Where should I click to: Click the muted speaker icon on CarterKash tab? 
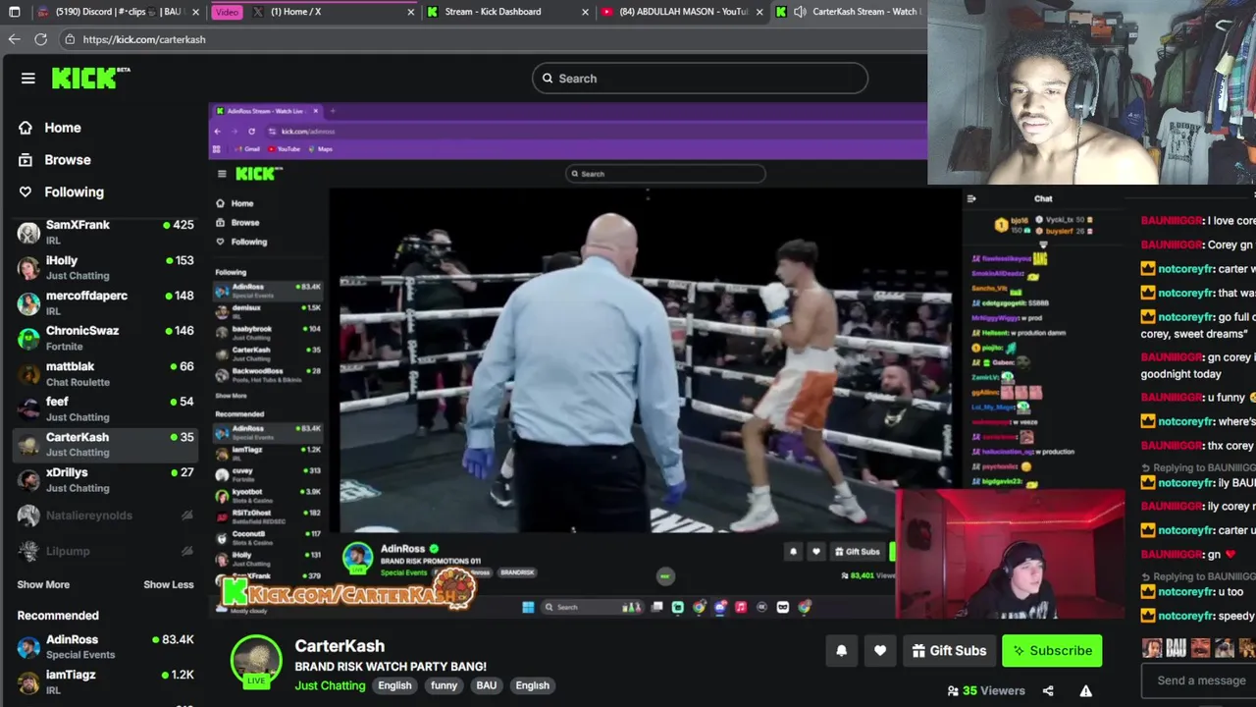pos(800,12)
